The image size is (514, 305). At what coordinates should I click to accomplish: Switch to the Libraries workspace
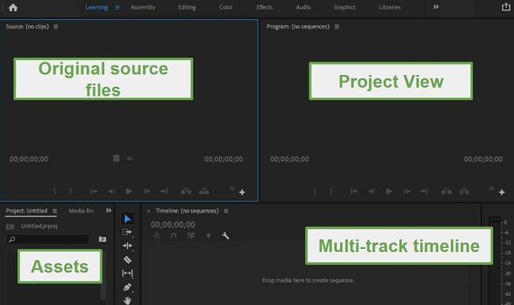click(390, 7)
